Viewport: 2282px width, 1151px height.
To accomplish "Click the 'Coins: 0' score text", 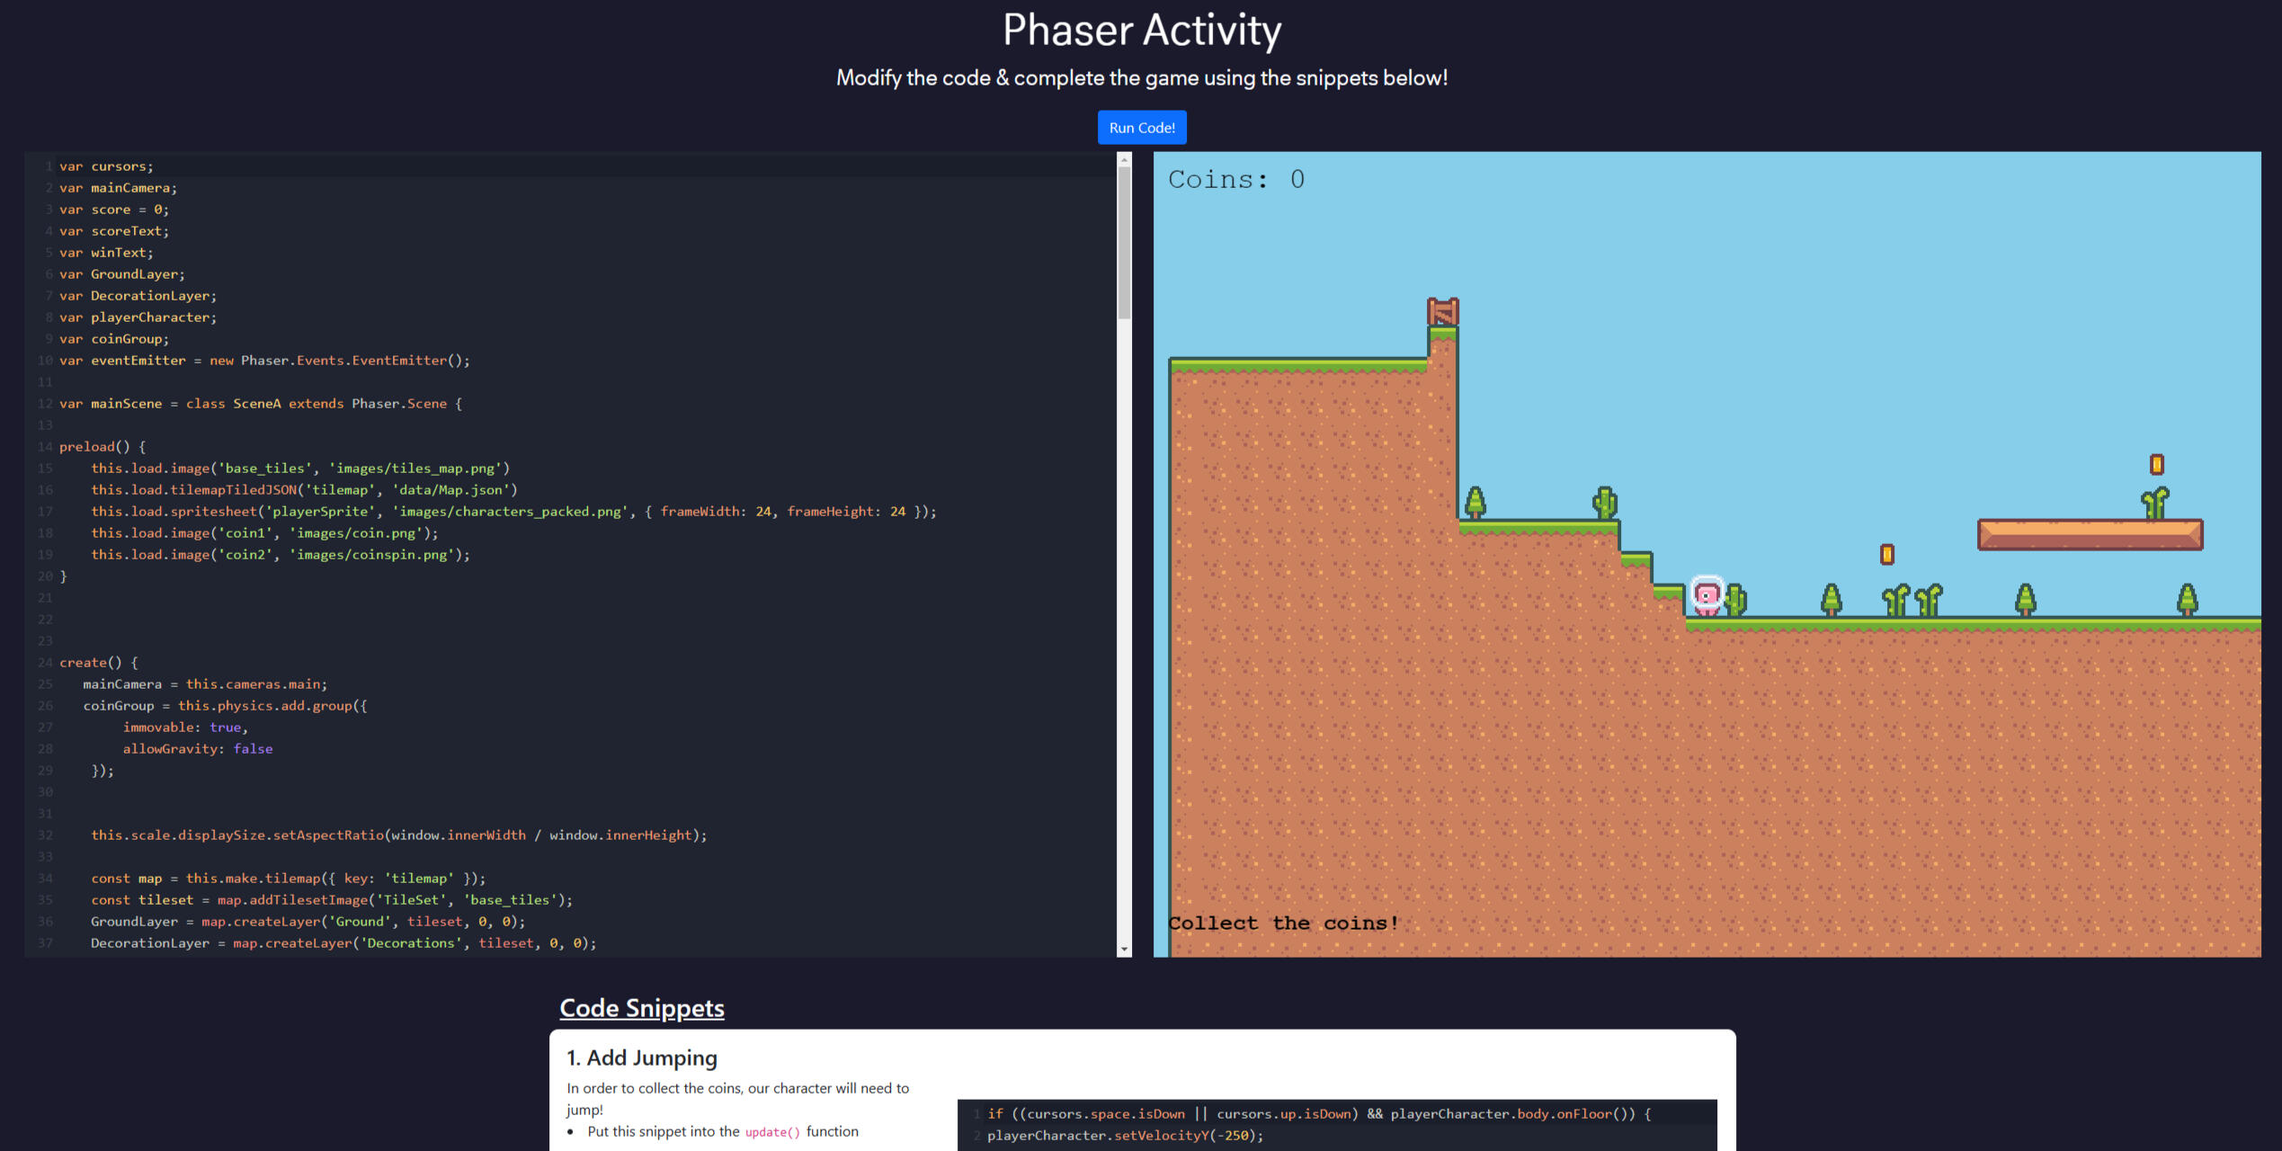I will click(x=1235, y=180).
